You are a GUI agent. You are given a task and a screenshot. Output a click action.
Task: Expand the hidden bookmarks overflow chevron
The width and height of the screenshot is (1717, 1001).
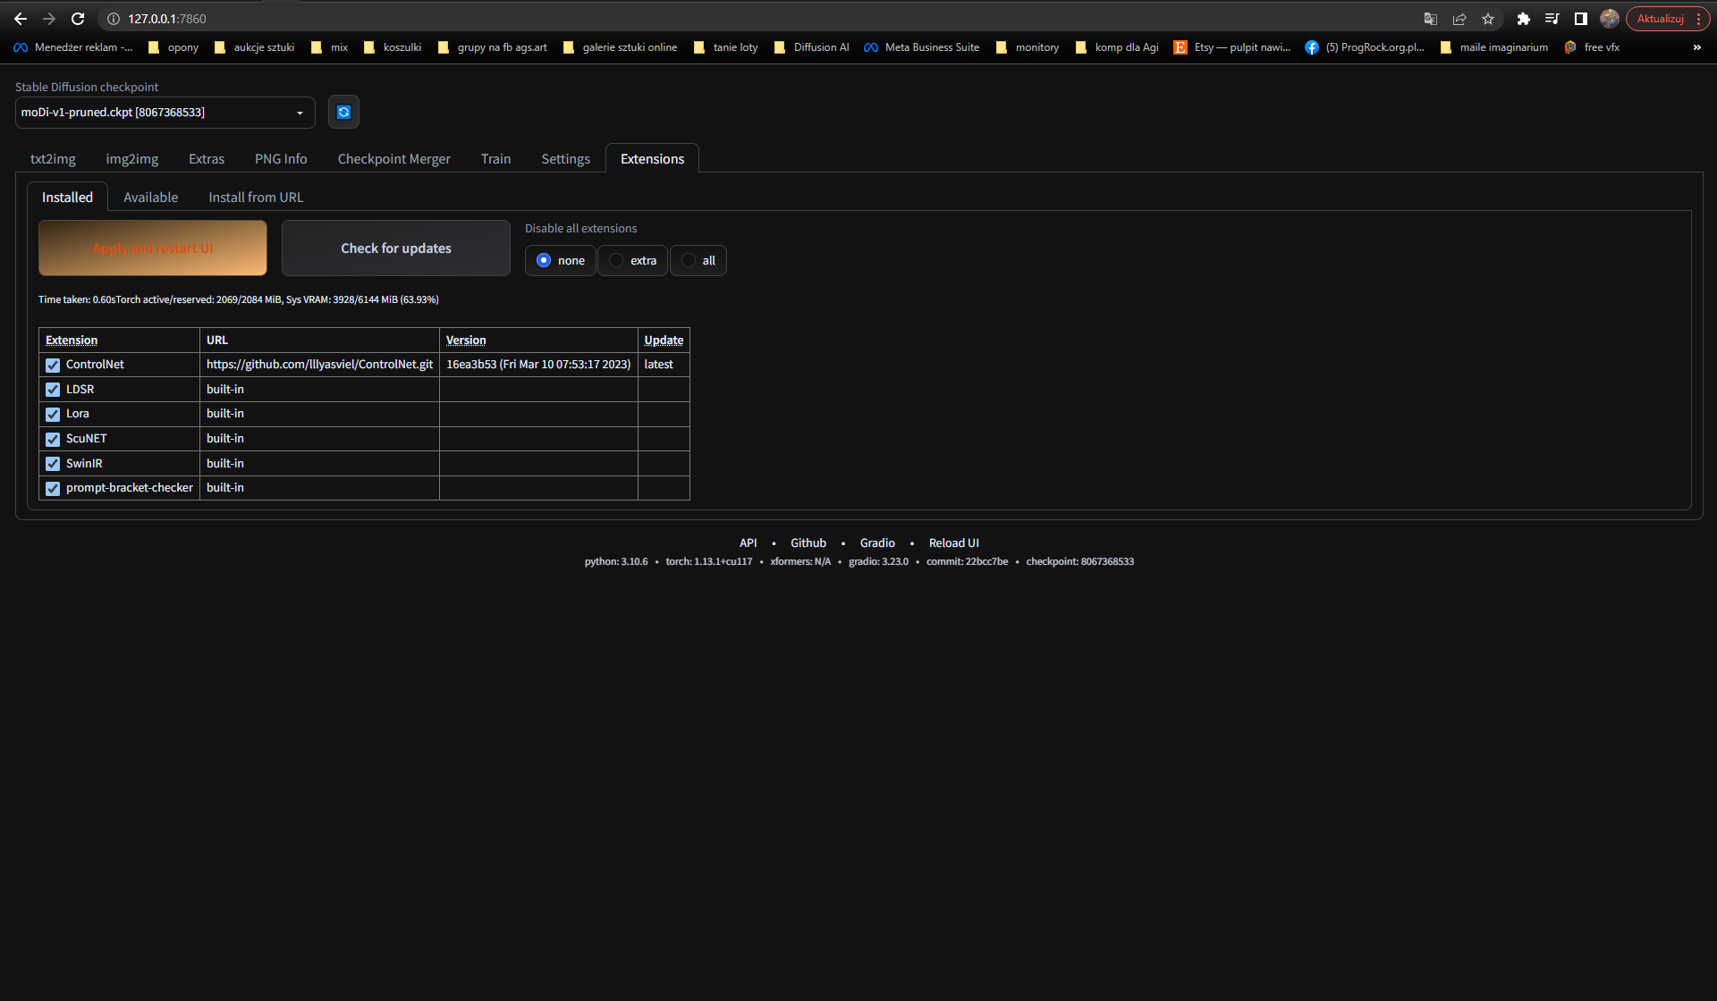pyautogui.click(x=1696, y=47)
